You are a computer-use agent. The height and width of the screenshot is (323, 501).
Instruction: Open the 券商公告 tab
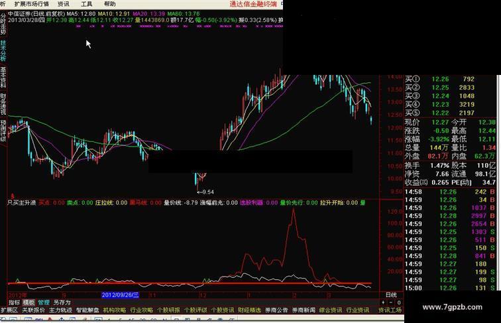[x=276, y=310]
